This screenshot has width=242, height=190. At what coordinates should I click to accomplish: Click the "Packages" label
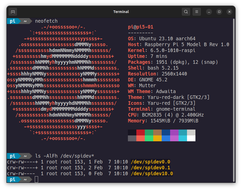point(139,62)
